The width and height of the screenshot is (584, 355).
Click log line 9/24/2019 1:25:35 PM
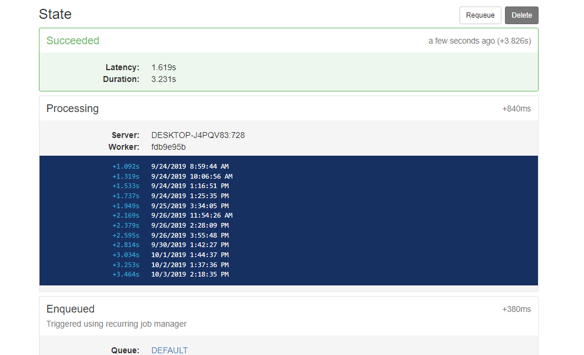coord(190,196)
